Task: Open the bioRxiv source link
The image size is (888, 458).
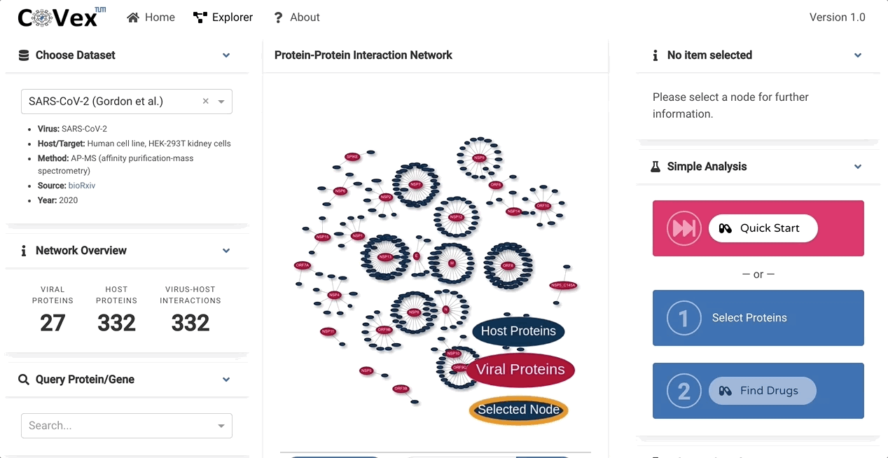Action: pos(82,186)
